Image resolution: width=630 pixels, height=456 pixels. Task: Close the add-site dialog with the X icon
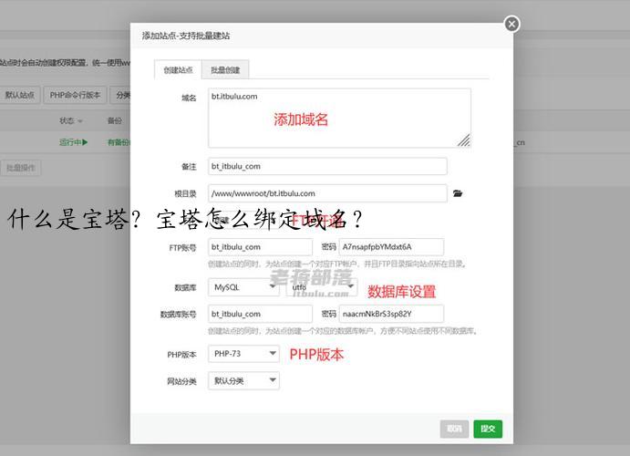(511, 24)
